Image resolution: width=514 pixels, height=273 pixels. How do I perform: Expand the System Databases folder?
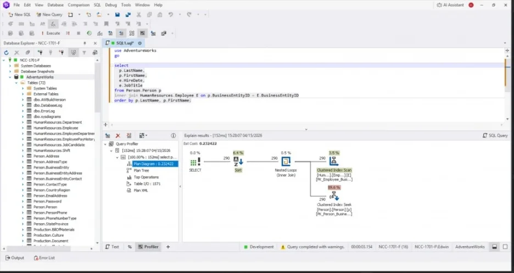[x=10, y=66]
